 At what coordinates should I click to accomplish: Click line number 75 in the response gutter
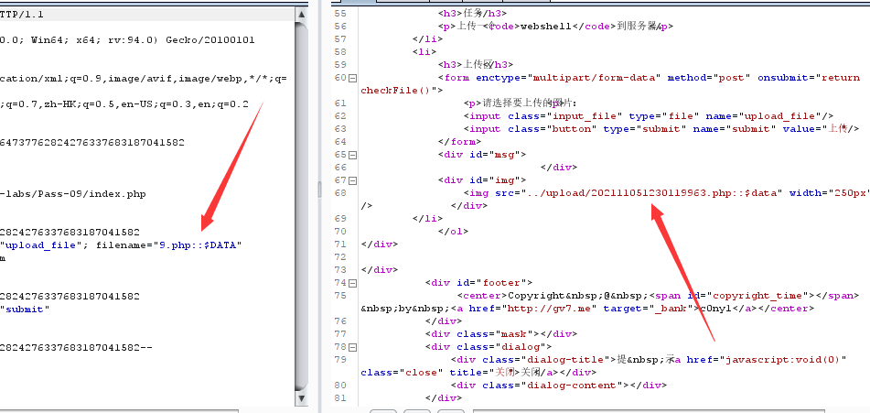tap(340, 296)
